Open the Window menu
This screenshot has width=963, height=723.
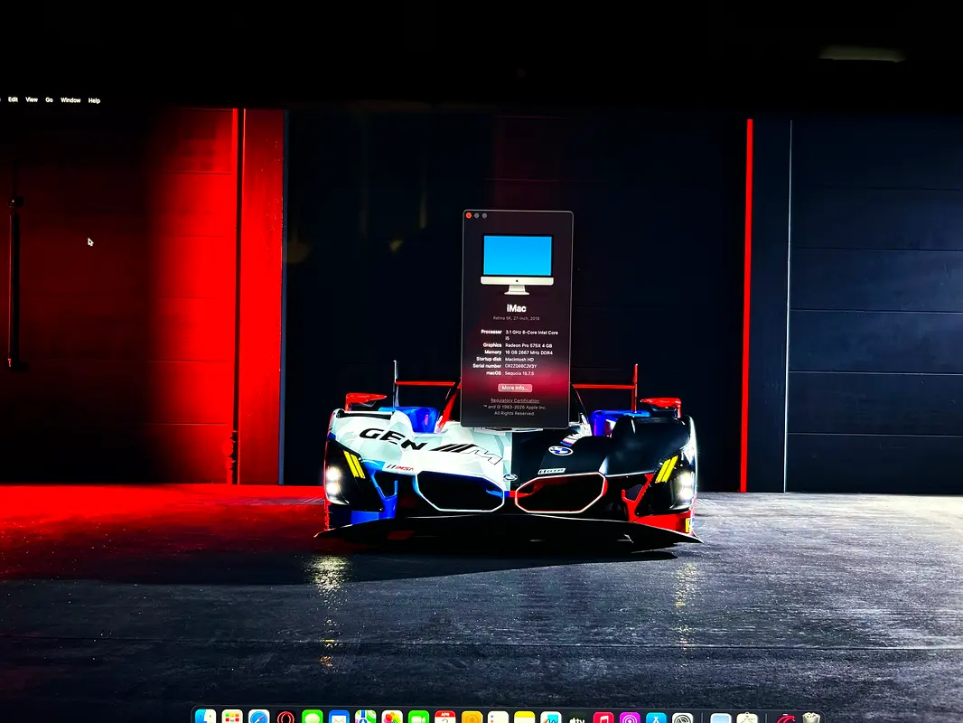pos(70,99)
